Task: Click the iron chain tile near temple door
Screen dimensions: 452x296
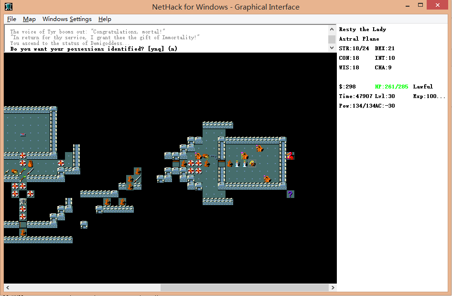Action: click(214, 157)
